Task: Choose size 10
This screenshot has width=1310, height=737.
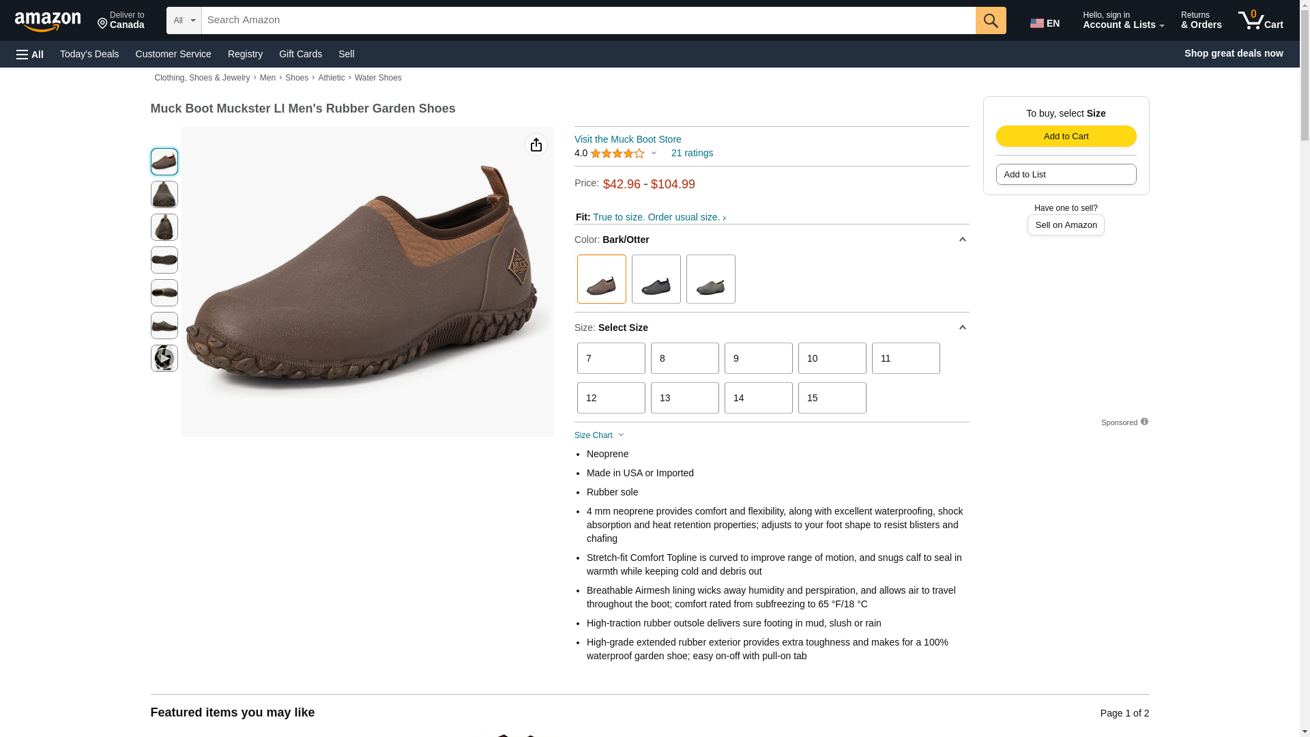Action: [832, 358]
